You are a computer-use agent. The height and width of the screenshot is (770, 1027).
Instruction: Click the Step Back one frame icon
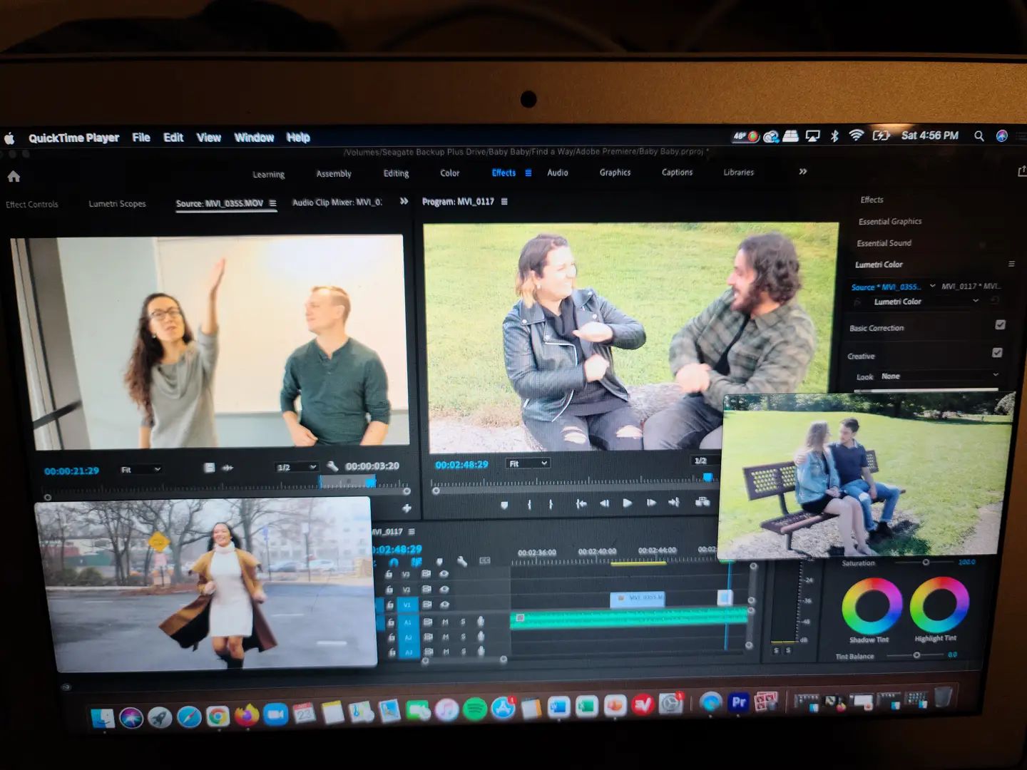click(605, 503)
